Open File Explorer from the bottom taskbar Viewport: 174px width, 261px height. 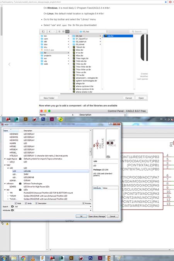14,258
